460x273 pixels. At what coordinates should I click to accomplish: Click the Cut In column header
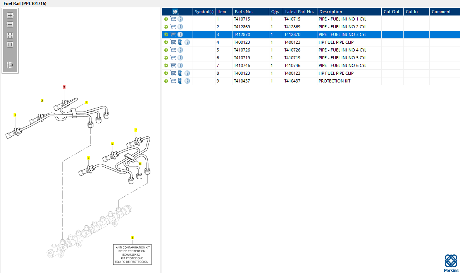point(417,12)
